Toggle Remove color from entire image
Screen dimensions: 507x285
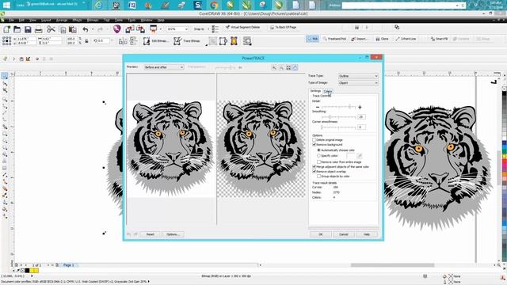coord(318,161)
